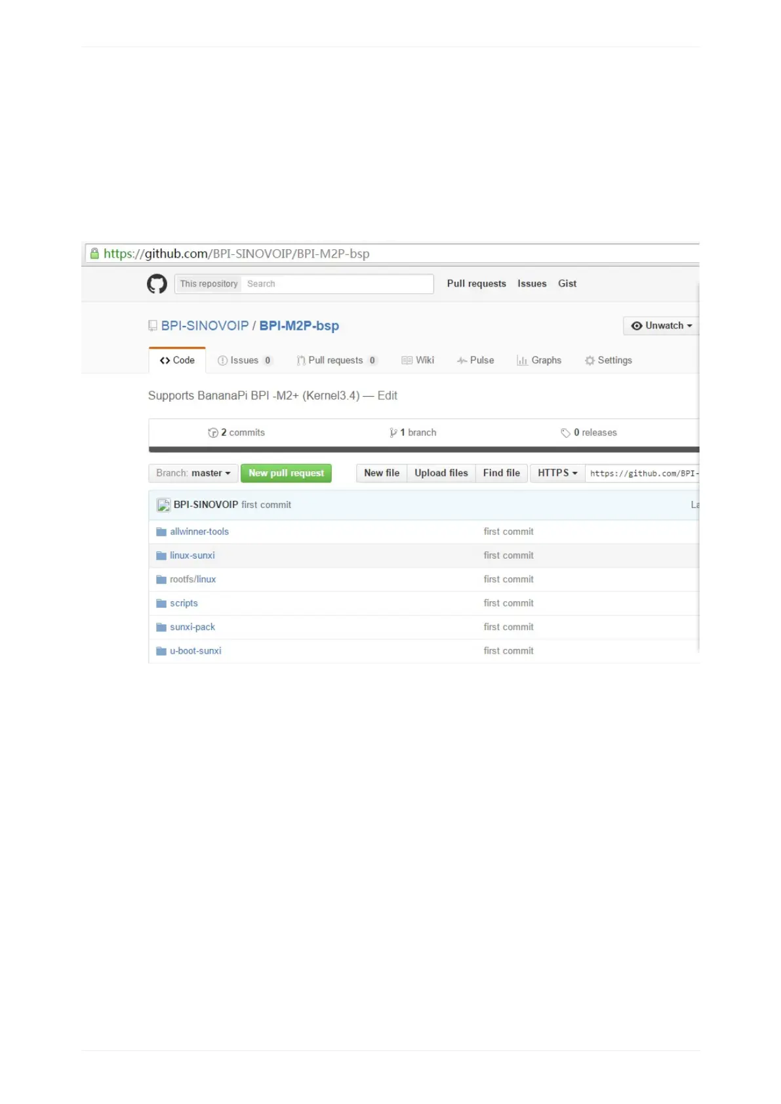This screenshot has width=781, height=1104.
Task: Switch to the Code tab
Action: [x=177, y=361]
